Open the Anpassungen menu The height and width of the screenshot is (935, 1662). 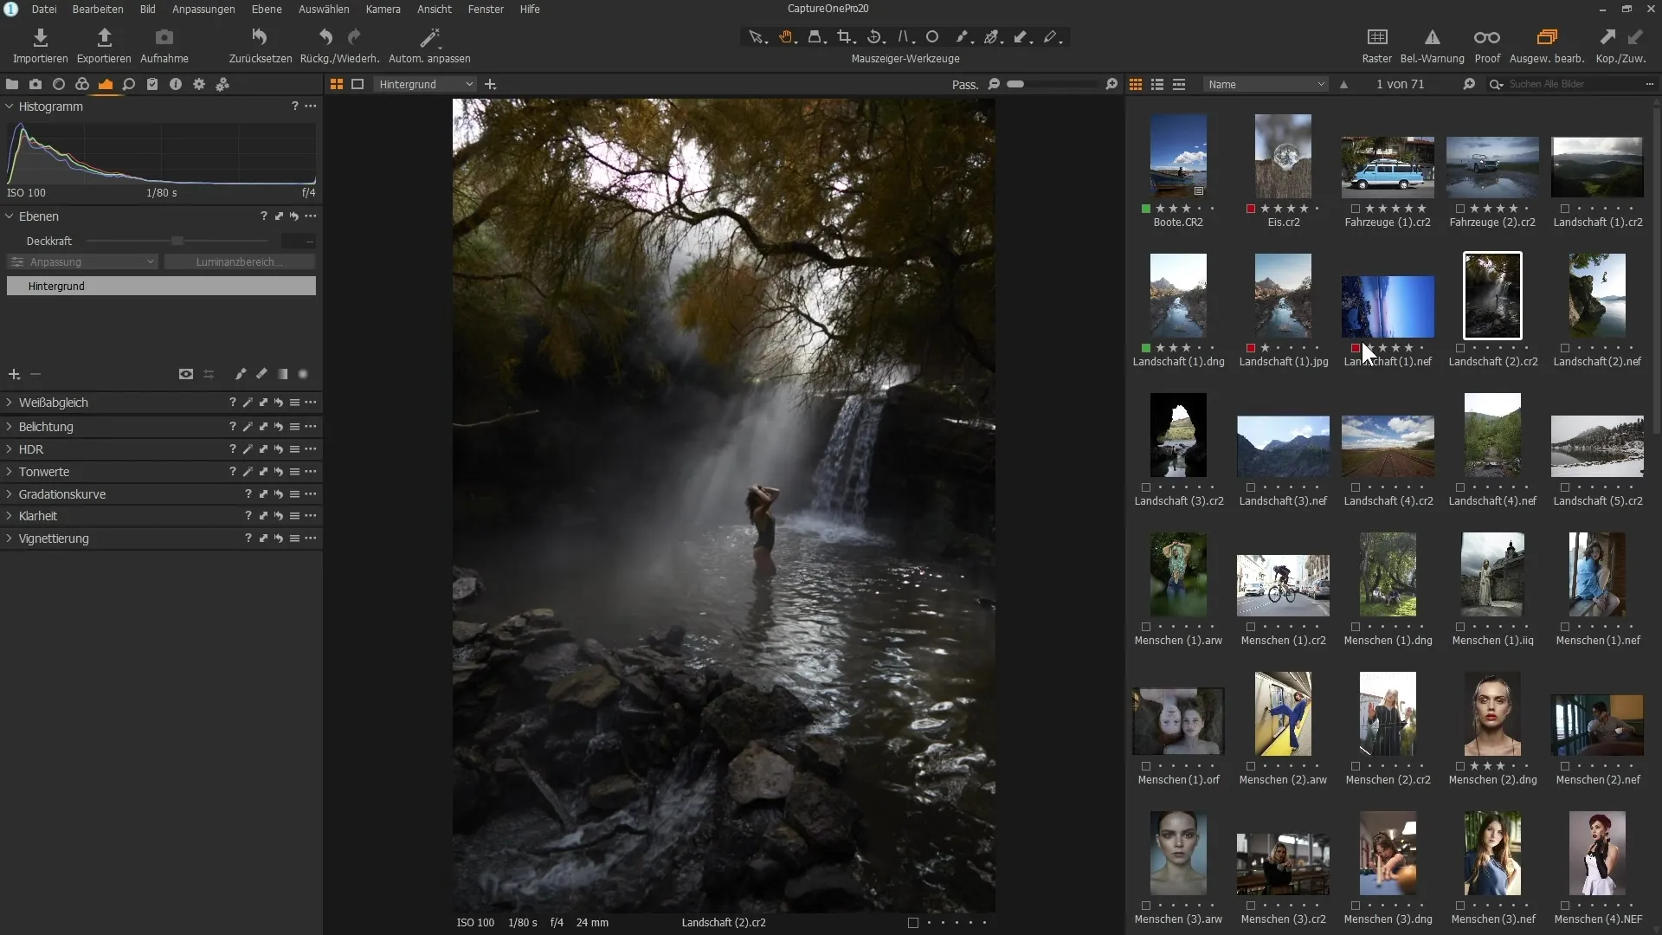point(203,9)
